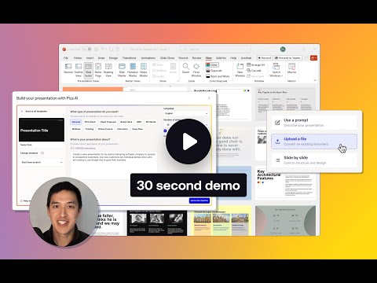
Task: Check the Gridlines checkbox
Action: coord(154,71)
